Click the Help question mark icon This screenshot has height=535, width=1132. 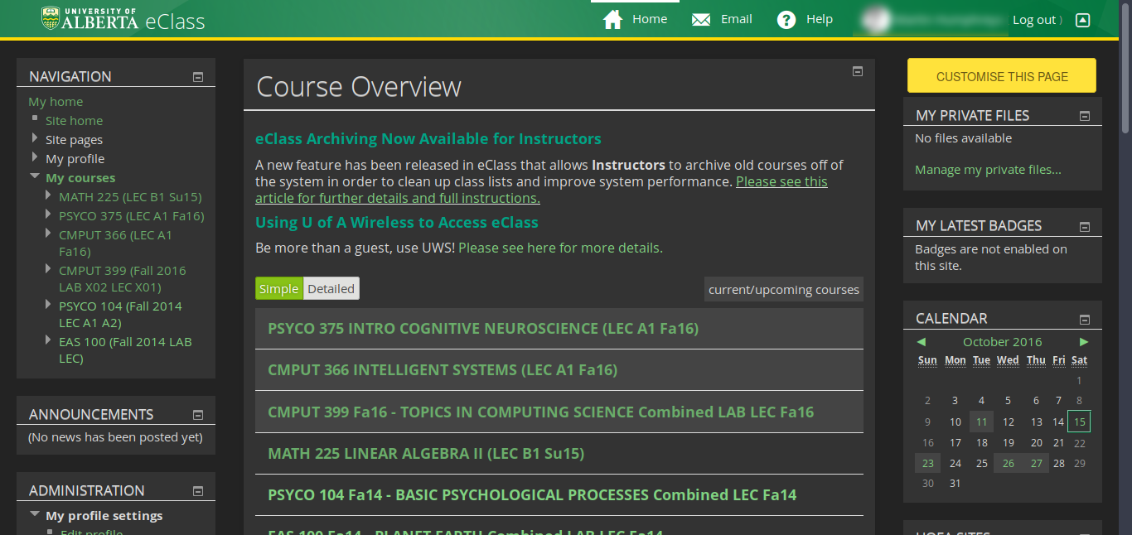click(786, 20)
